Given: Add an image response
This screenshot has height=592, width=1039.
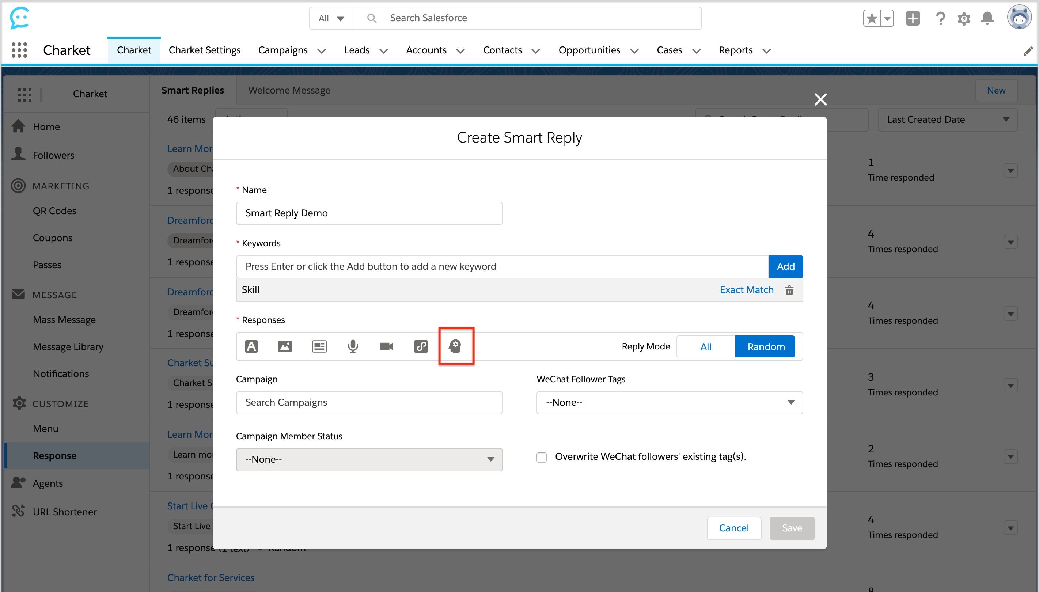Looking at the screenshot, I should pyautogui.click(x=285, y=346).
